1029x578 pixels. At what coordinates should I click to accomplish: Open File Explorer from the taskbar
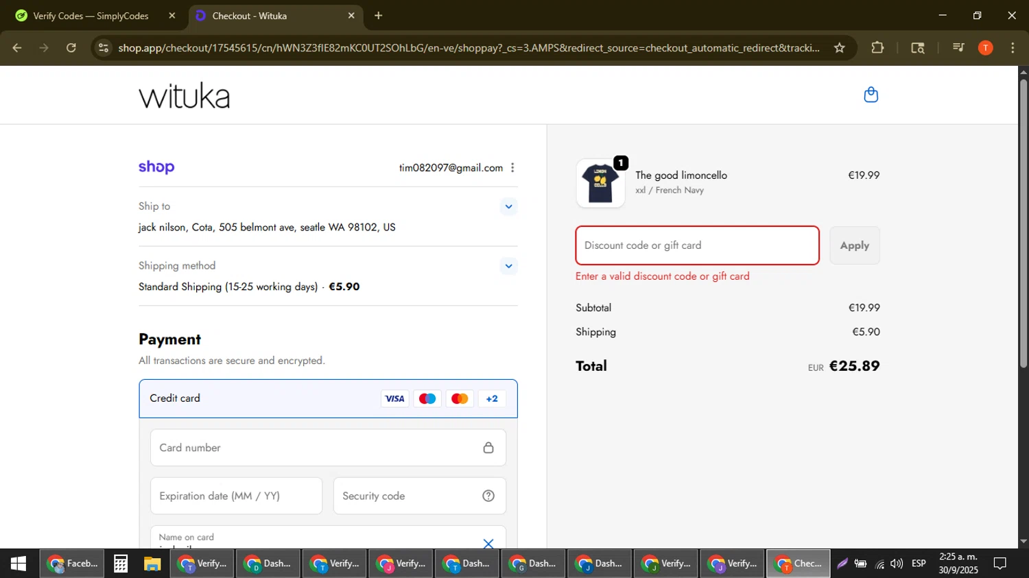click(152, 564)
